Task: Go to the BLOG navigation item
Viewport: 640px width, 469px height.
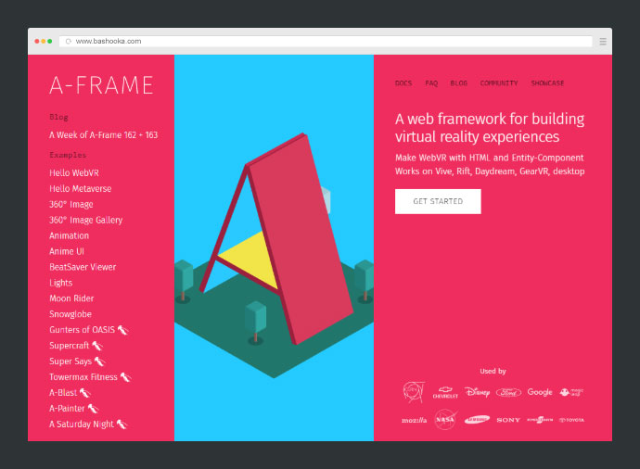Action: (x=459, y=83)
